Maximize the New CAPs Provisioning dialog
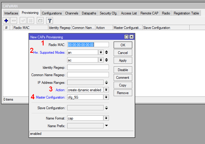Image resolution: width=205 pixels, height=144 pixels. [x=126, y=37]
